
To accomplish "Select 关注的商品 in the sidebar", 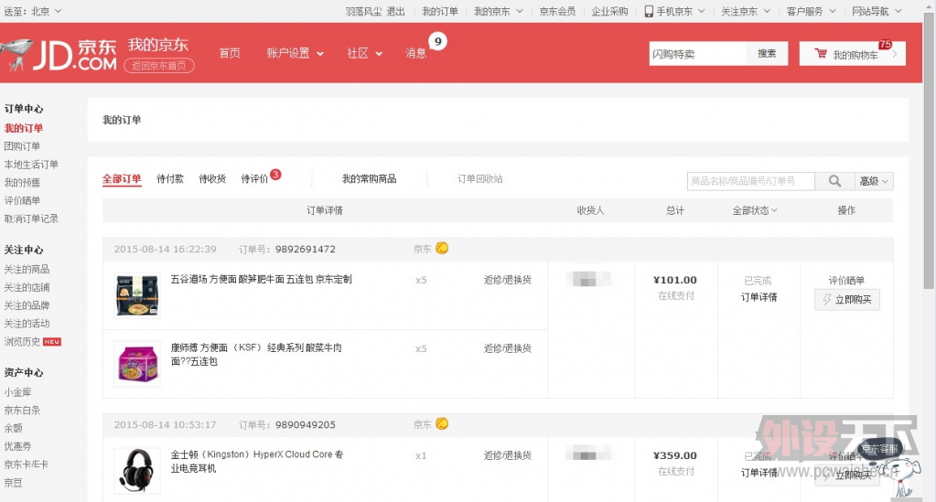I will coord(27,269).
